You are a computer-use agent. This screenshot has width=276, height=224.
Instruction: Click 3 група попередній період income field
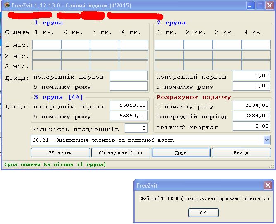(x=128, y=106)
